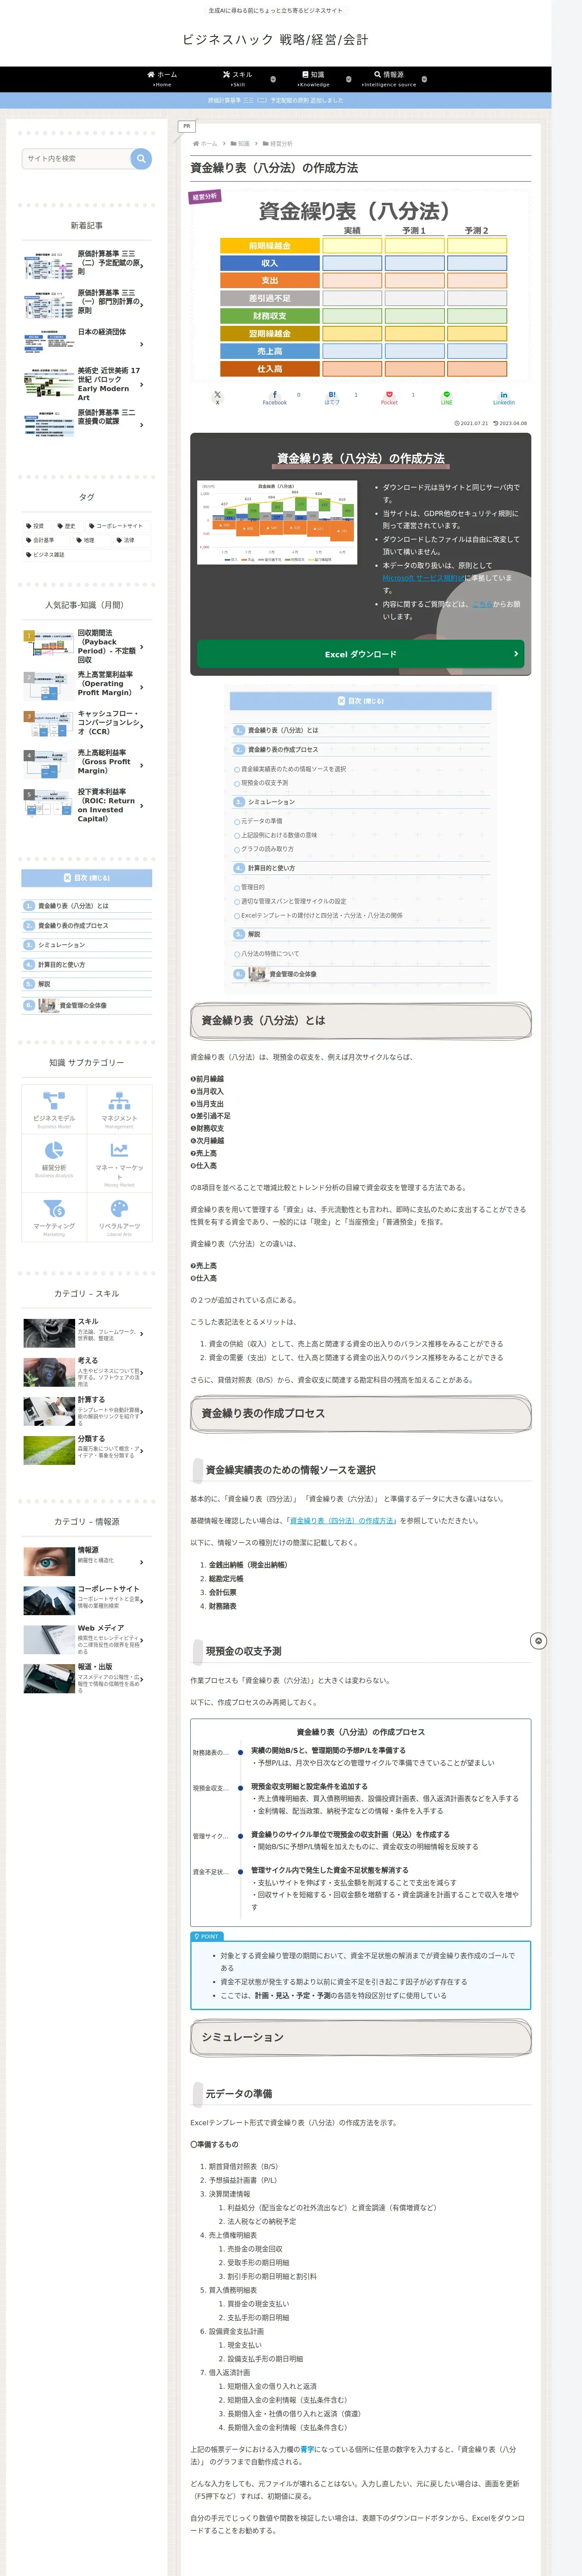Download the Excel file button
The height and width of the screenshot is (2576, 582).
point(360,654)
